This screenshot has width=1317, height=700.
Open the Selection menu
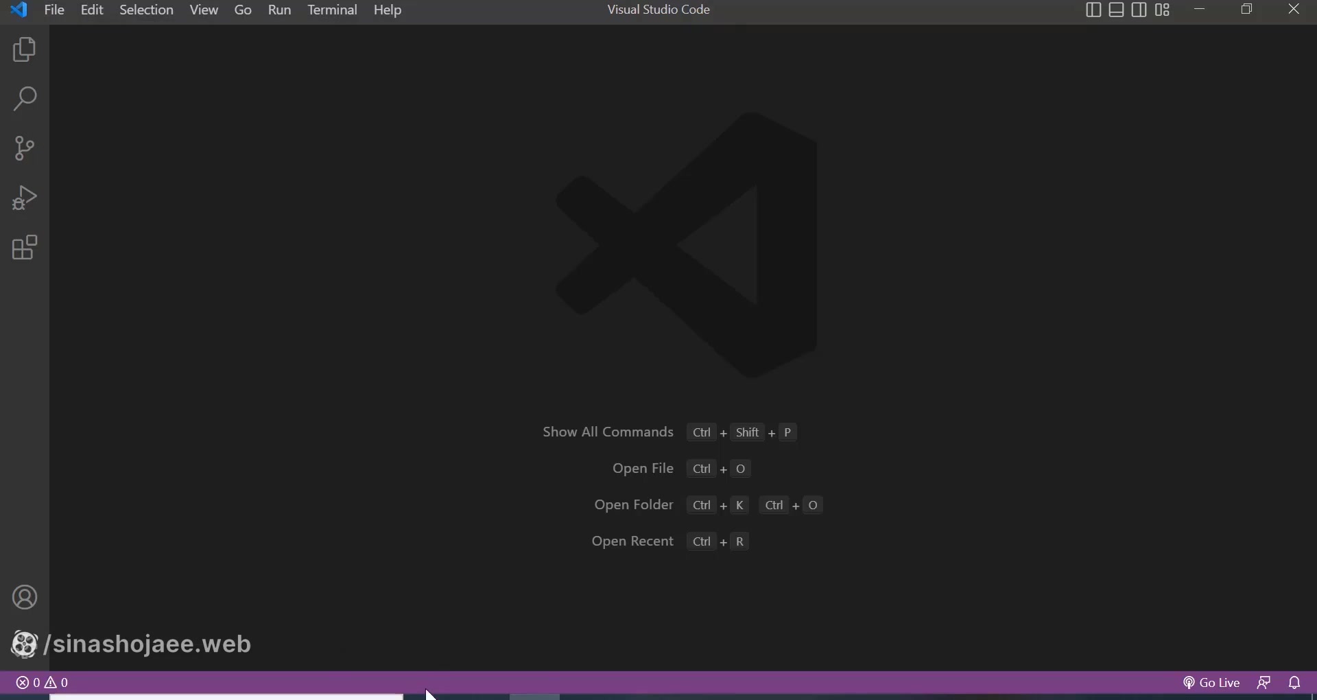point(146,10)
